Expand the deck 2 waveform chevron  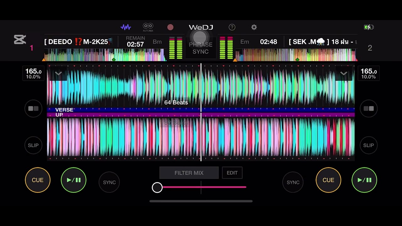(344, 74)
